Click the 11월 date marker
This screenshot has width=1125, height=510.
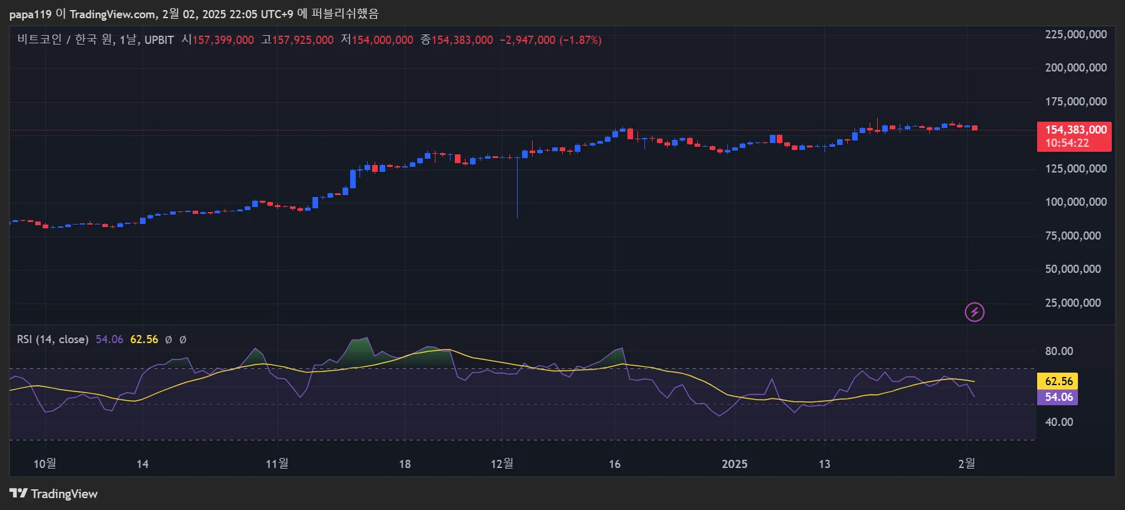[277, 464]
